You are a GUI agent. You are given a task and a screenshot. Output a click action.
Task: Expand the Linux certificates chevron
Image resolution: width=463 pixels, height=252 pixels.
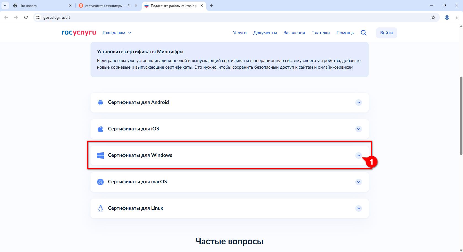[x=358, y=208]
